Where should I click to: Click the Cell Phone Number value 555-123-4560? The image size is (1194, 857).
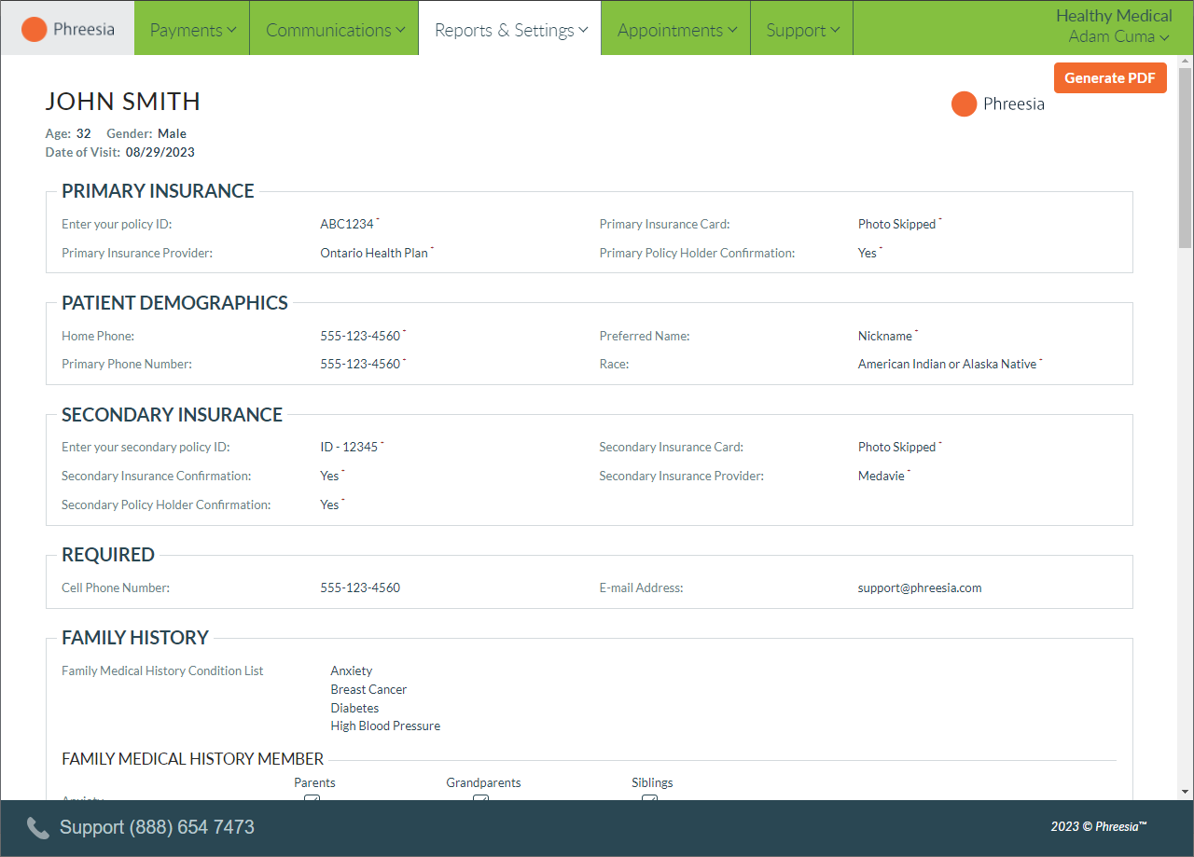click(x=360, y=587)
